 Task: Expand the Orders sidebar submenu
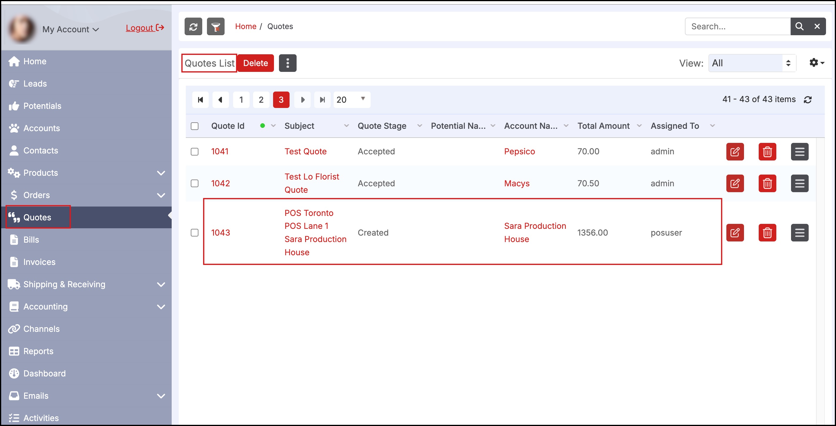161,195
